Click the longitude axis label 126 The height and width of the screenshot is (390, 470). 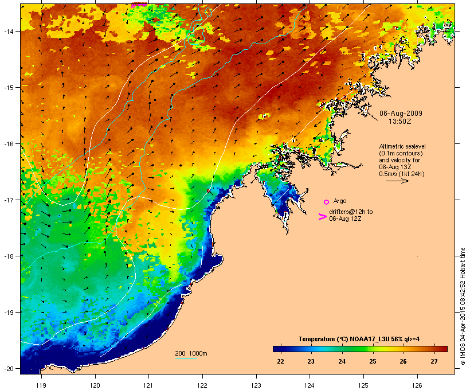pos(417,385)
